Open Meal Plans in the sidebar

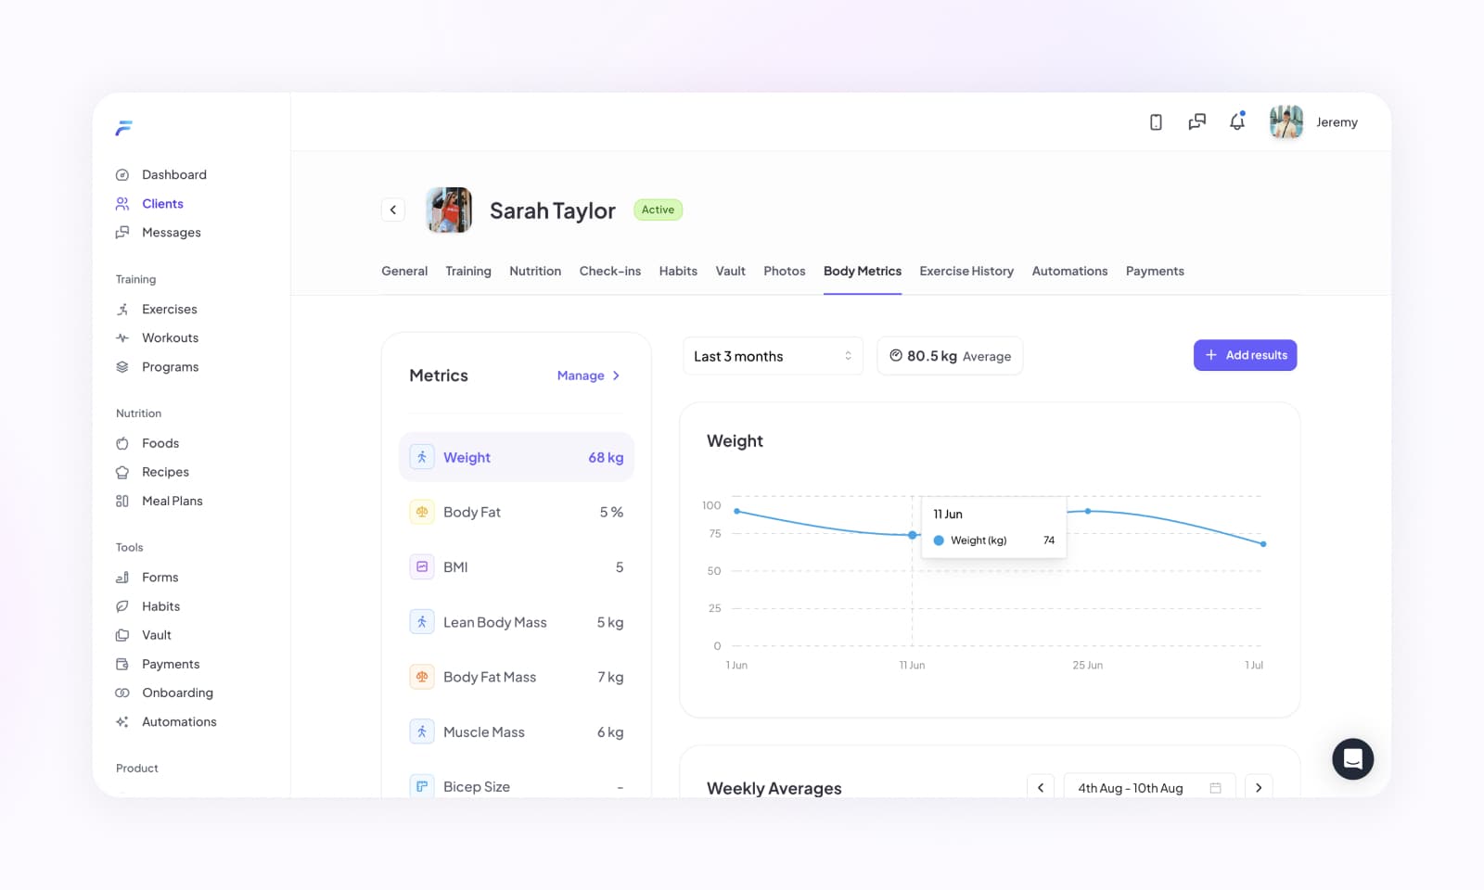click(172, 501)
